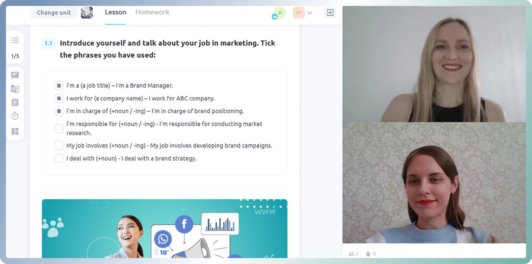Exit lesson using the logout icon
Viewport: 532px width, 264px height.
pos(330,13)
